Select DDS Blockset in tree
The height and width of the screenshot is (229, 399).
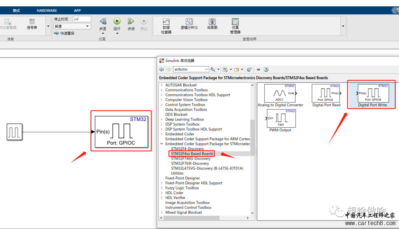coord(176,114)
